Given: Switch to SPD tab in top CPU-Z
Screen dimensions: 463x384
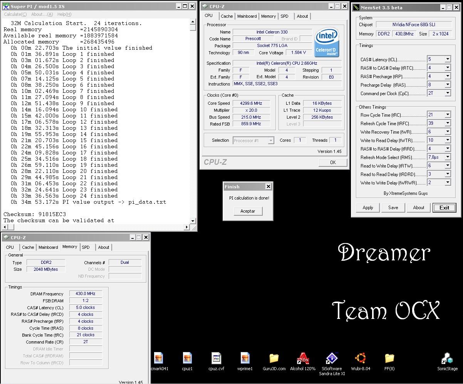Looking at the screenshot, I should tap(284, 16).
